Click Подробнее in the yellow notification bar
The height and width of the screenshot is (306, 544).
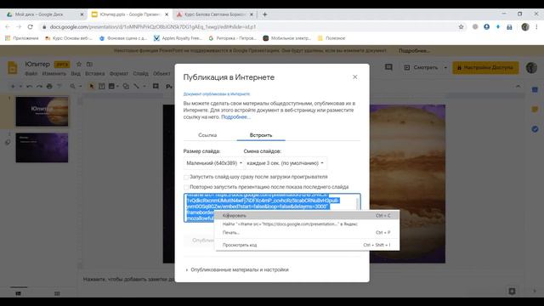point(414,51)
